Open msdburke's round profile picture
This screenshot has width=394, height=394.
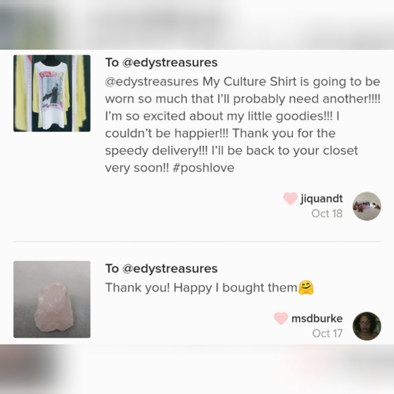pos(367,326)
